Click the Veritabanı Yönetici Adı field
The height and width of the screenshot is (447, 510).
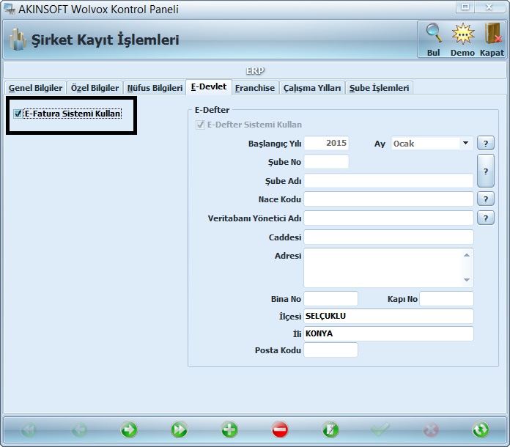(388, 218)
